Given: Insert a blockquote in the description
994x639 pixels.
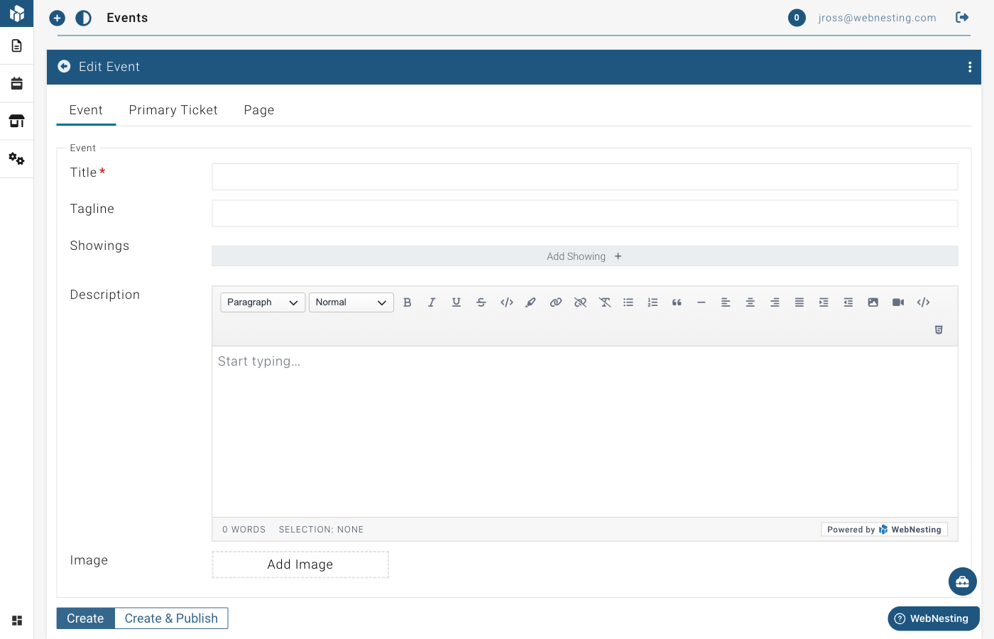Looking at the screenshot, I should point(676,302).
